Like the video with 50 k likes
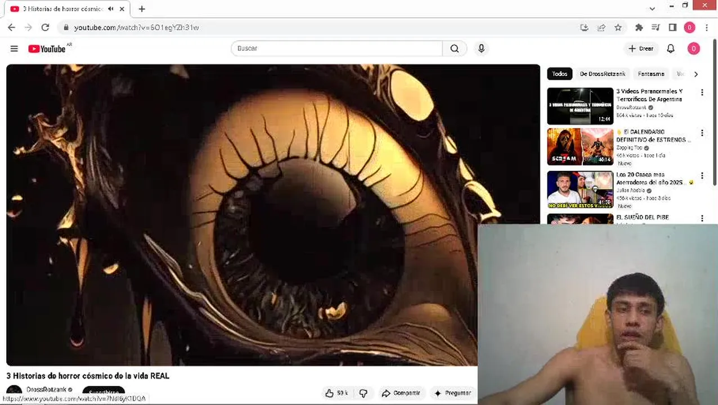The width and height of the screenshot is (718, 405). pyautogui.click(x=336, y=393)
